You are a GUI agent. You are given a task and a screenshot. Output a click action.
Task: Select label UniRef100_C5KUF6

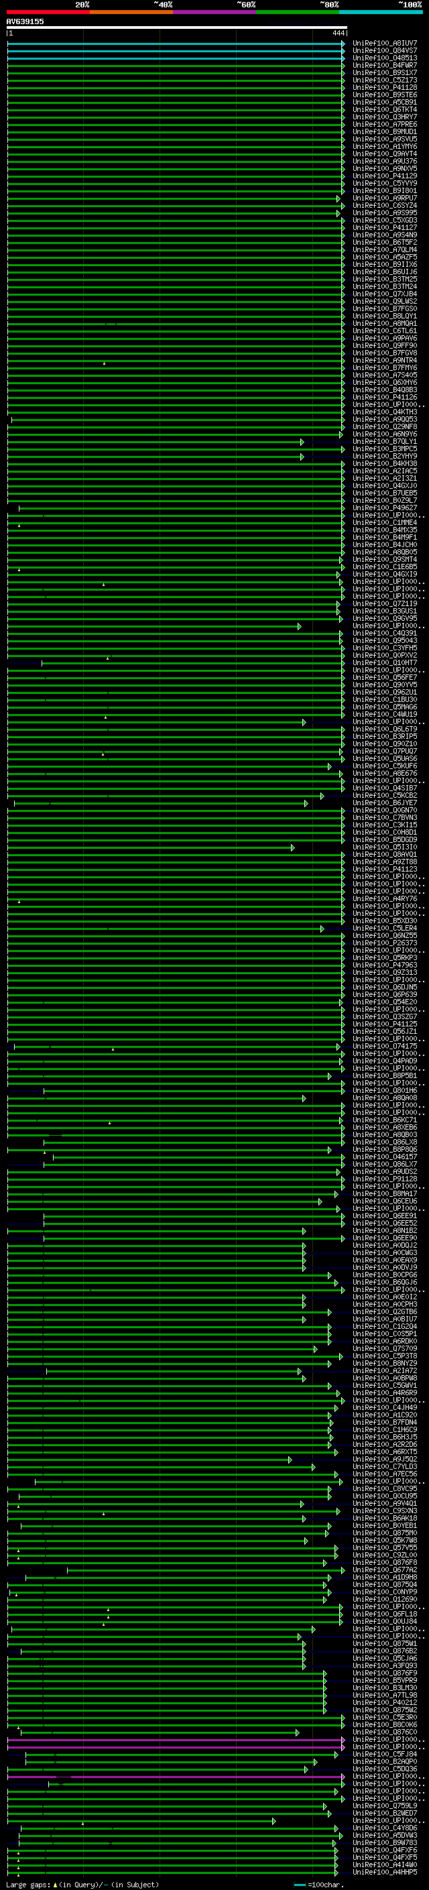click(385, 766)
